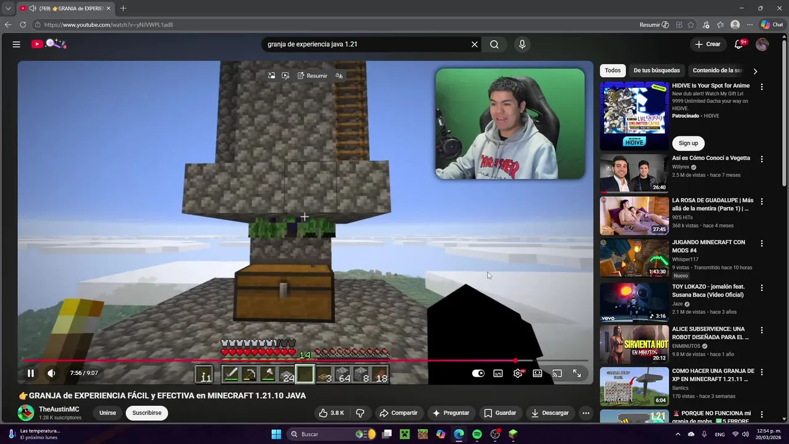Click the Preguntar button
The width and height of the screenshot is (789, 444).
[451, 413]
